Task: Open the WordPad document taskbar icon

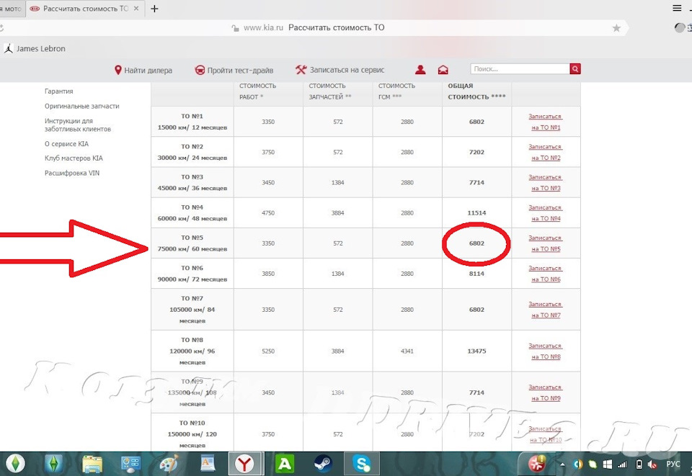Action: 207,464
